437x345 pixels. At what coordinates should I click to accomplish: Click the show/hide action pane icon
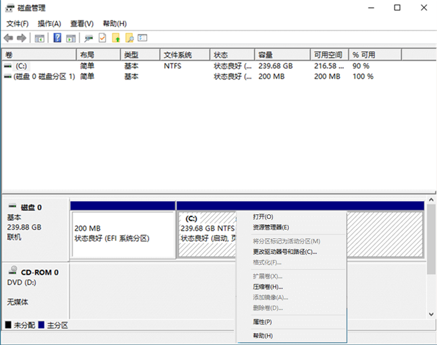point(70,38)
